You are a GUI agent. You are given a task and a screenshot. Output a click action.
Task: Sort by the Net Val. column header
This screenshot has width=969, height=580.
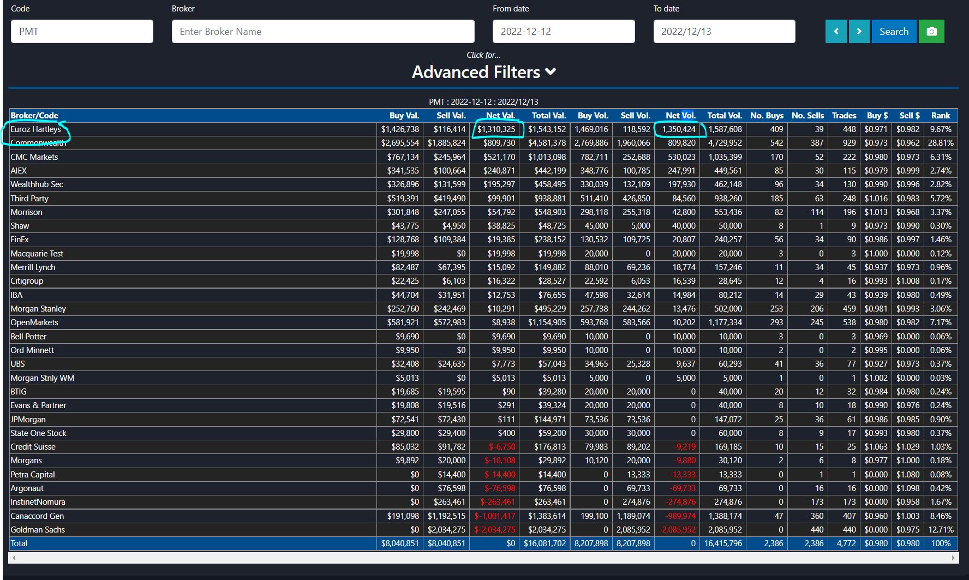click(x=501, y=116)
